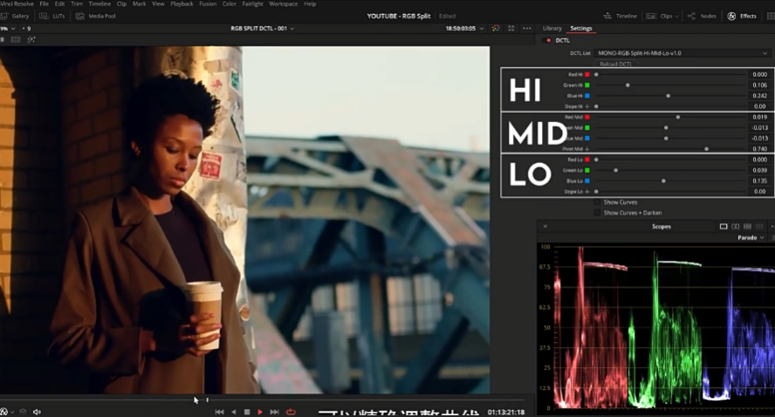This screenshot has height=417, width=775.
Task: Click the speaker volume icon
Action: coord(37,412)
